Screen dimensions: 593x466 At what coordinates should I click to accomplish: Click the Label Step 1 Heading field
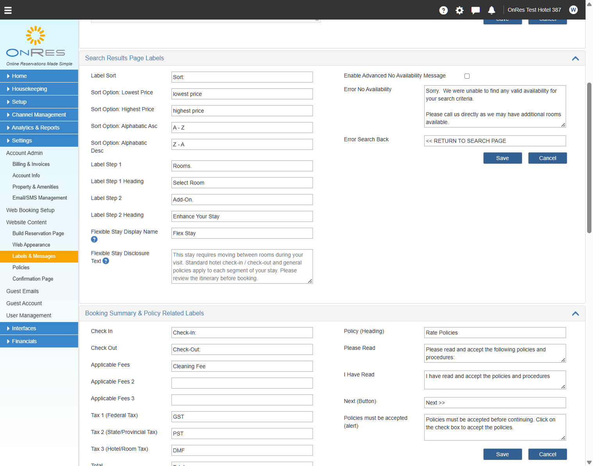tap(242, 183)
